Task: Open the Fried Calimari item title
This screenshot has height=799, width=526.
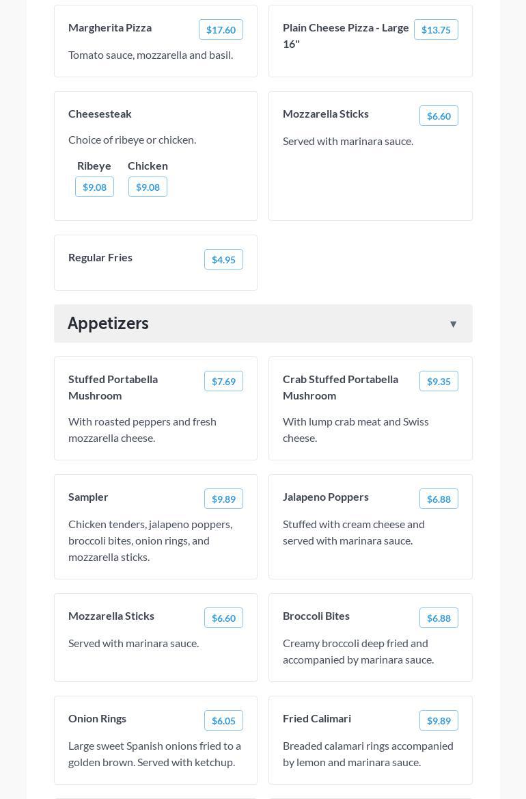Action: coord(317,718)
